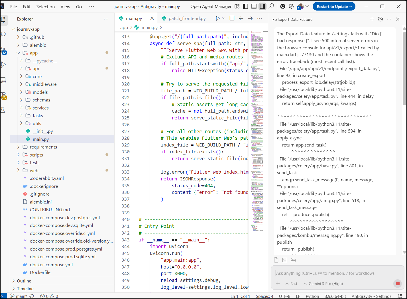Start a new agent conversation

372,19
